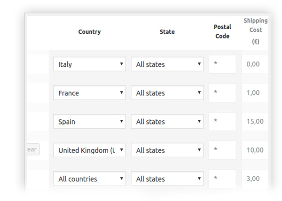Expand the state dropdown in Spain row
This screenshot has height=201, width=282.
tap(167, 122)
